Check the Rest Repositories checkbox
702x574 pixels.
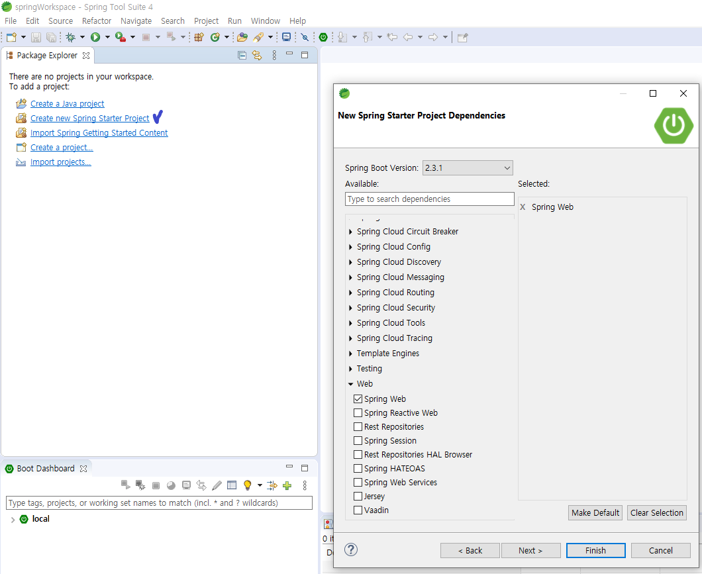[358, 426]
